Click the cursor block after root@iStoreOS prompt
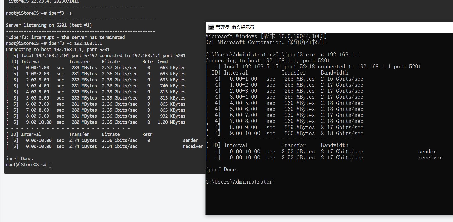This screenshot has height=222, width=453. [50, 165]
